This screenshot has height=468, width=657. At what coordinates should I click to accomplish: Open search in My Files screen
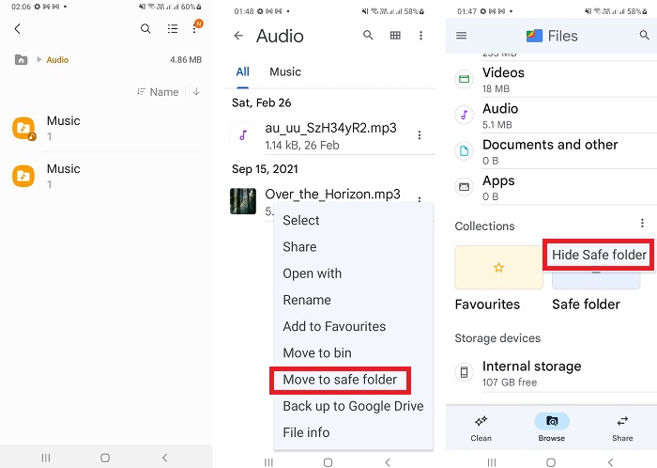tap(145, 28)
